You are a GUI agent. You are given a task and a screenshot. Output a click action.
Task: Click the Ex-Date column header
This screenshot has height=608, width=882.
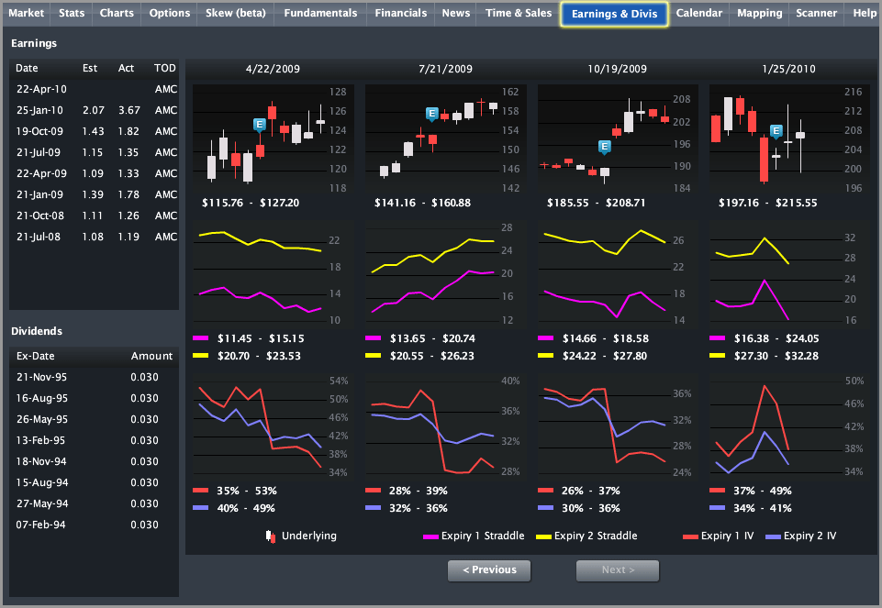36,356
